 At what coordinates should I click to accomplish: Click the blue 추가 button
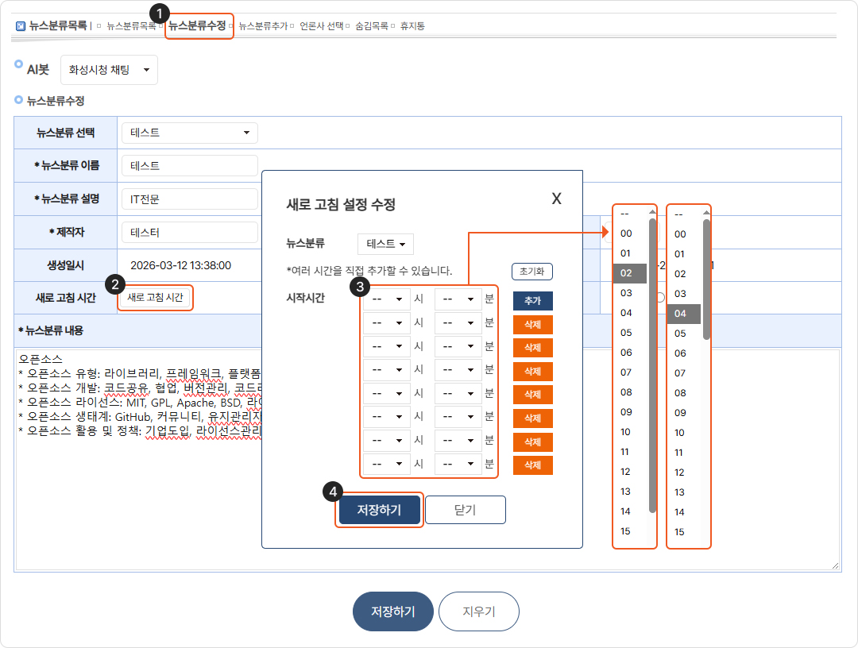(x=532, y=301)
